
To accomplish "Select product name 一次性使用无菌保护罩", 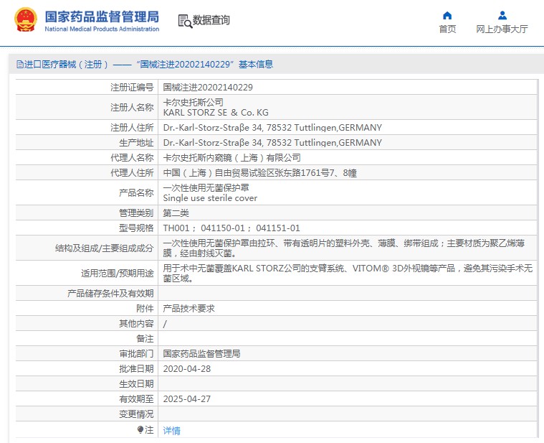I will (206, 187).
